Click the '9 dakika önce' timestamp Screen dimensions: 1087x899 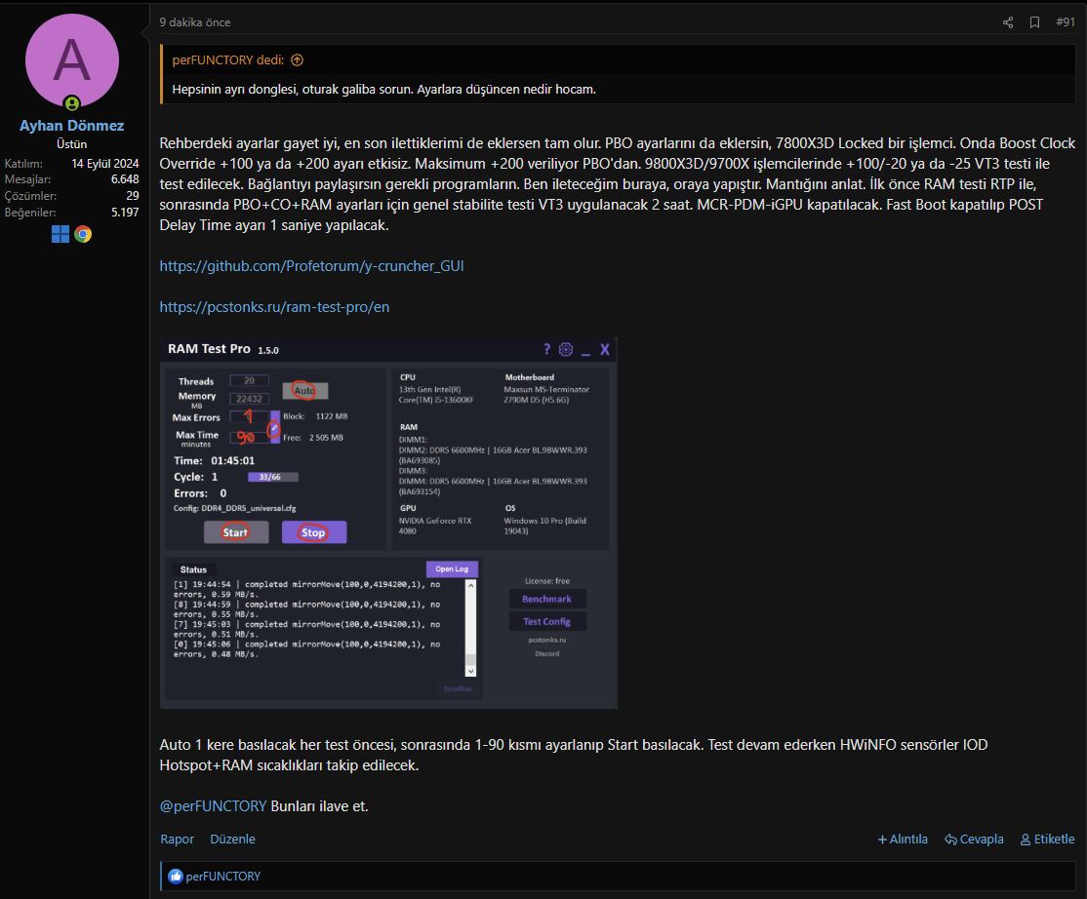pos(195,22)
